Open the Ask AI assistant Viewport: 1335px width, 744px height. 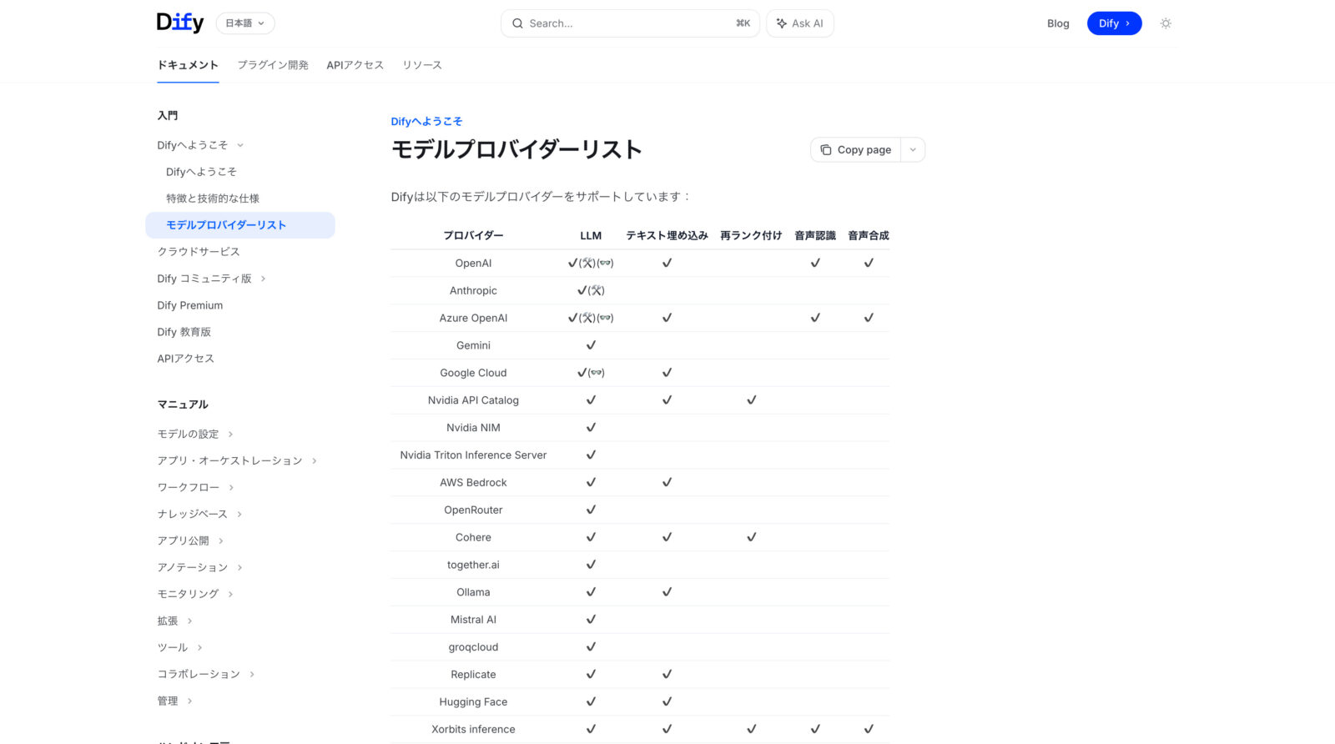800,23
